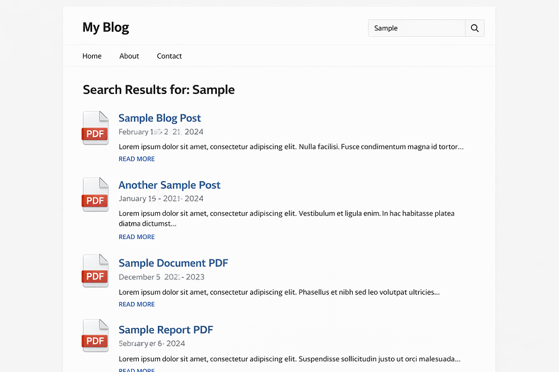Click the search magnifier icon
This screenshot has height=372, width=559.
pyautogui.click(x=475, y=28)
